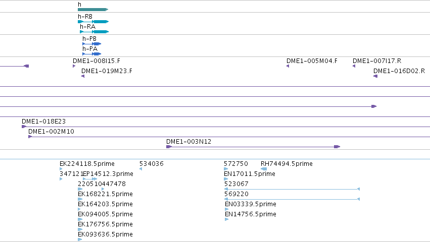Select the h-RB transcript glyph

[x=93, y=22]
